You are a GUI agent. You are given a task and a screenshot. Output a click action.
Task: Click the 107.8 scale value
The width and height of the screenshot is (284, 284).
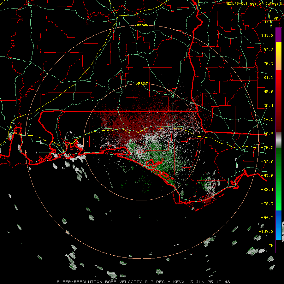point(267,35)
